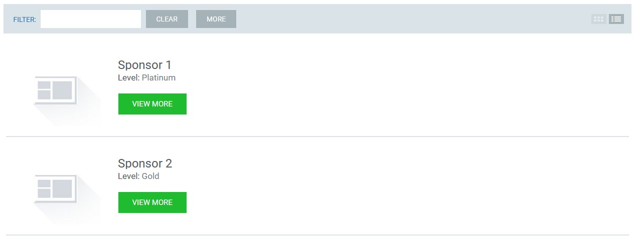Switch to list view layout icon
Viewport: 637px width, 240px height.
click(x=616, y=19)
